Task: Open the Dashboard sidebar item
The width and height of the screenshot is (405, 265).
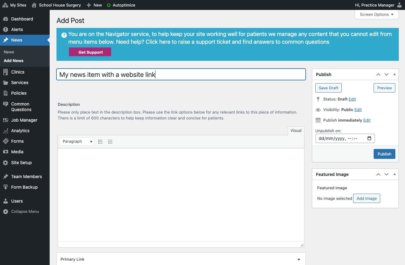Action: [x=25, y=19]
